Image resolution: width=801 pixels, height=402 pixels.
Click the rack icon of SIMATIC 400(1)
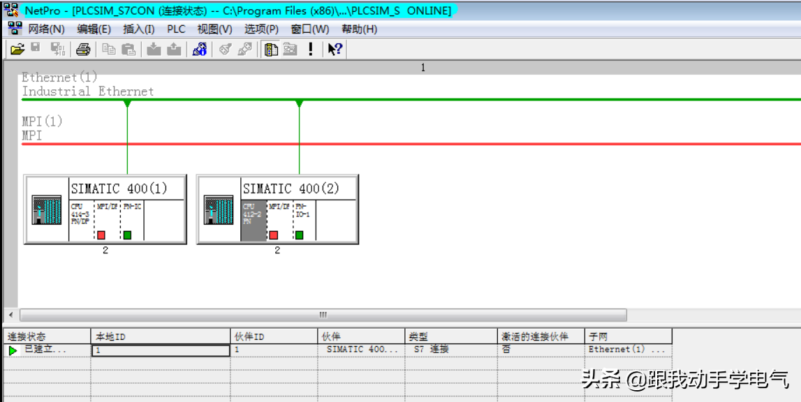[x=47, y=210]
